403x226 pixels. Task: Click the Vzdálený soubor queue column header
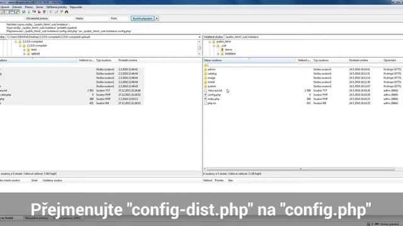tap(52, 180)
